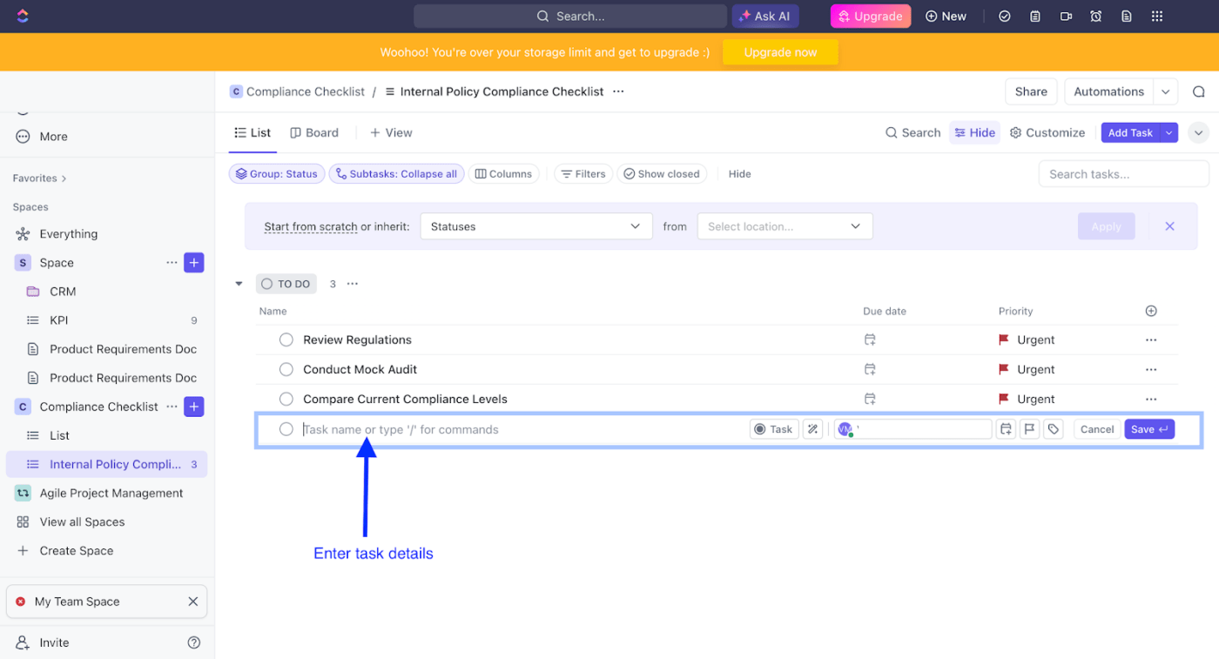This screenshot has width=1219, height=659.
Task: Open ellipsis menu for Compare Current Compliance row
Action: coord(1151,400)
